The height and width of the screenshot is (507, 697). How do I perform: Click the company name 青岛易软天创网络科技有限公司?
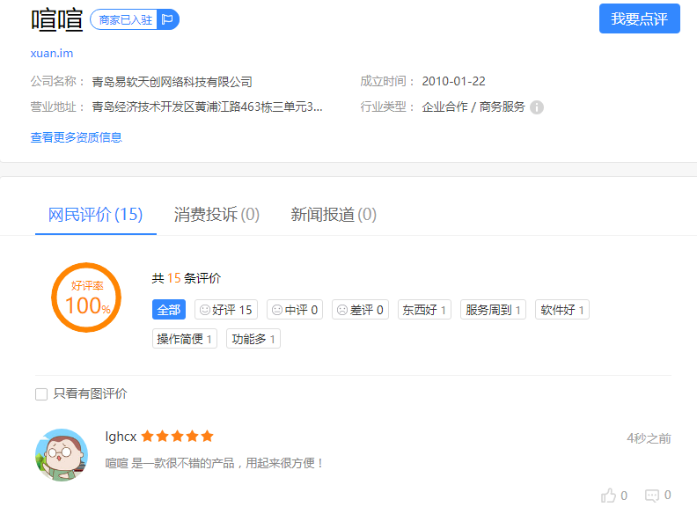[172, 82]
